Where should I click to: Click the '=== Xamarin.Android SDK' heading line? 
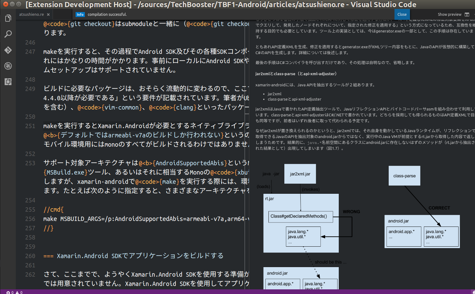pos(133,256)
